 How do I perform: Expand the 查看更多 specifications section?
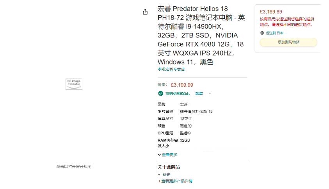168,155
